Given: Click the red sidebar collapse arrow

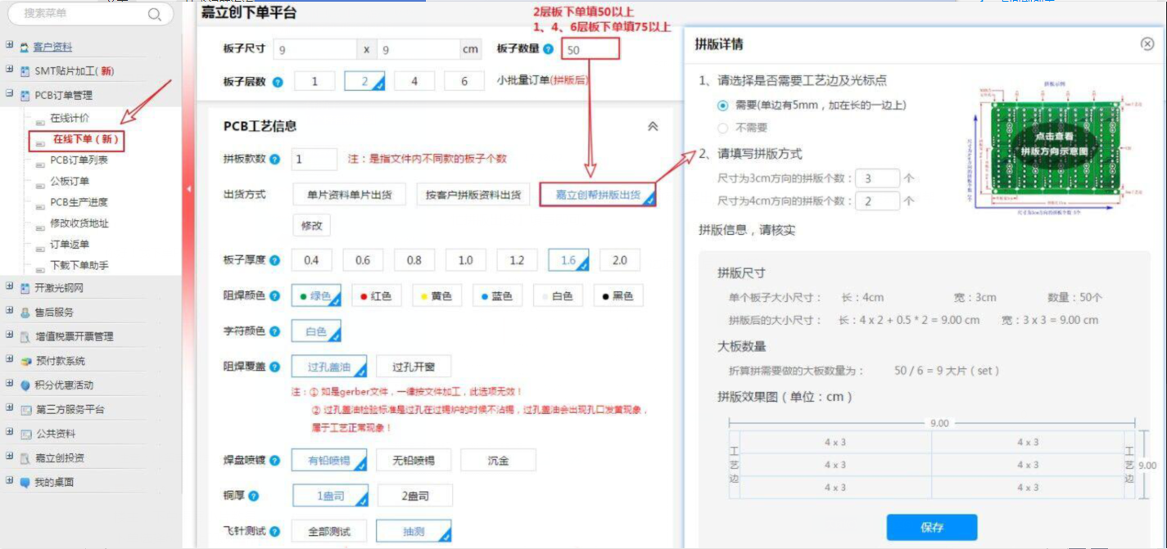Looking at the screenshot, I should 188,189.
